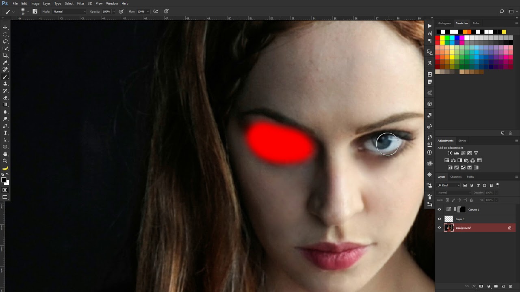Screen dimensions: 520x292
Task: Hide Layer 1 visibility eye
Action: 439,219
